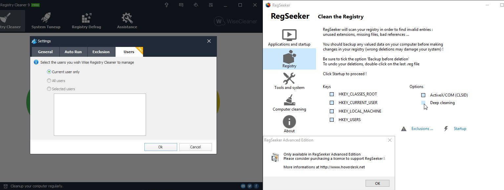Select Registry section in RegSeeker sidebar
Viewport: 504px width, 190px height.
click(289, 59)
